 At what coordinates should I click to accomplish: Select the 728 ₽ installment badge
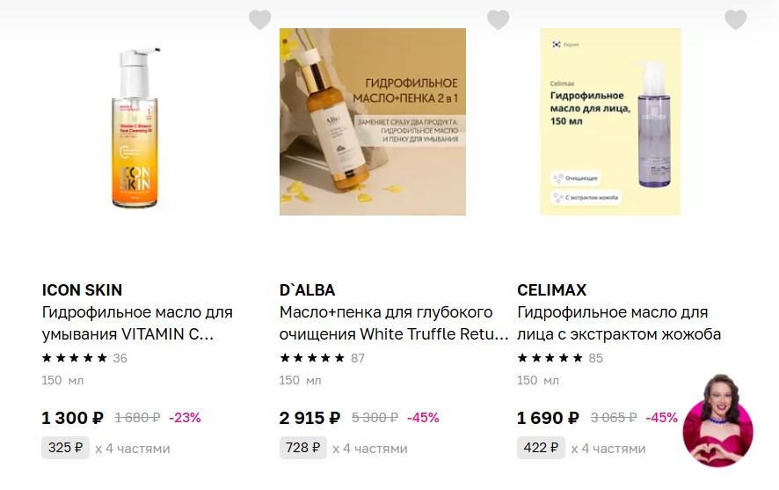tap(303, 448)
